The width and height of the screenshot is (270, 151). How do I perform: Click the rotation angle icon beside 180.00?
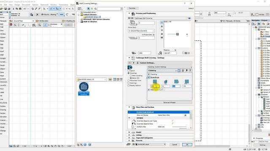(x=160, y=53)
